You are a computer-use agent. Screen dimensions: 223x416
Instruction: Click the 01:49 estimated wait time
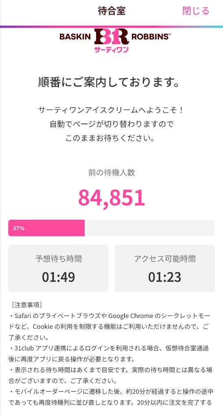tap(59, 277)
